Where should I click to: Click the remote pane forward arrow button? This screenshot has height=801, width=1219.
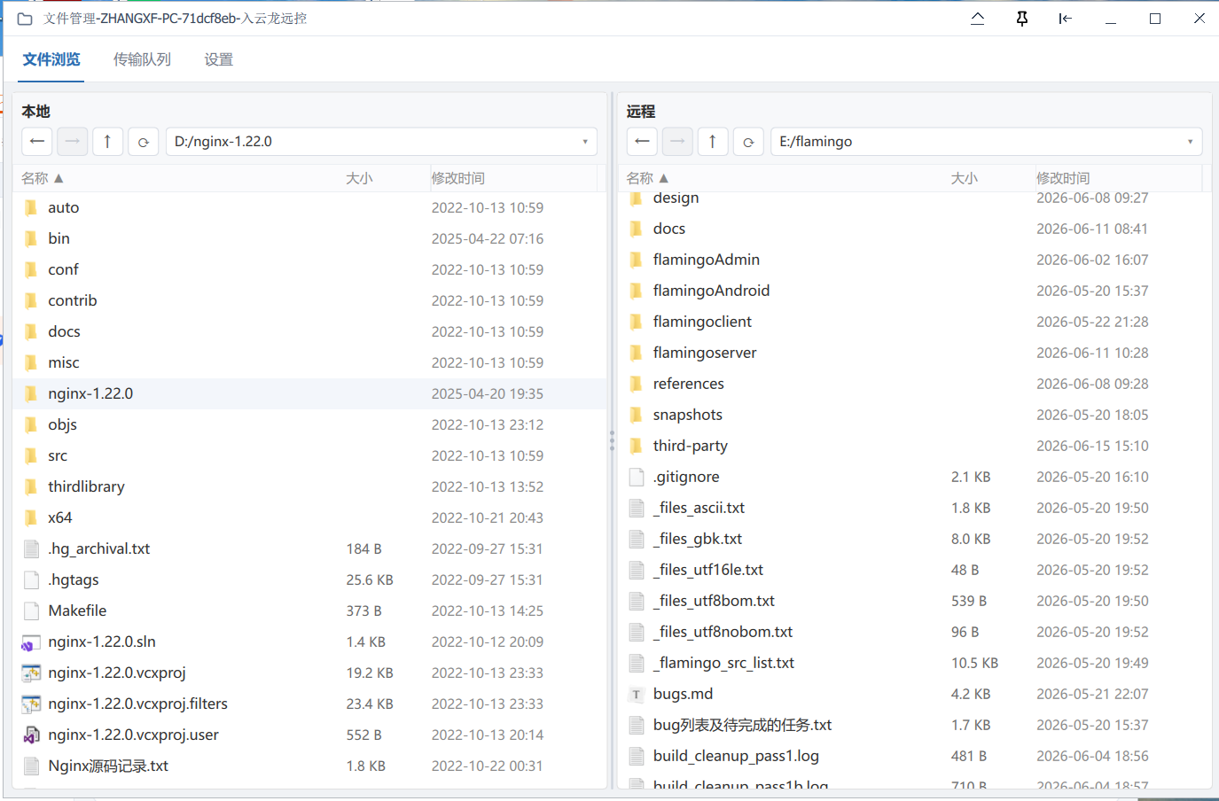(x=677, y=141)
